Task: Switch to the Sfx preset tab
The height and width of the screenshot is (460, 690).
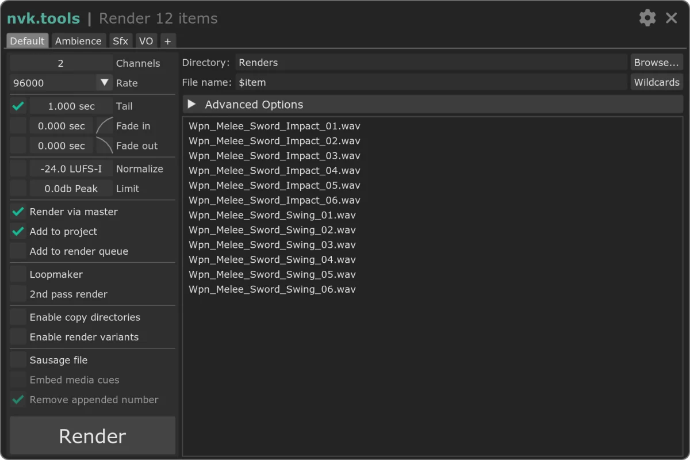Action: click(120, 41)
